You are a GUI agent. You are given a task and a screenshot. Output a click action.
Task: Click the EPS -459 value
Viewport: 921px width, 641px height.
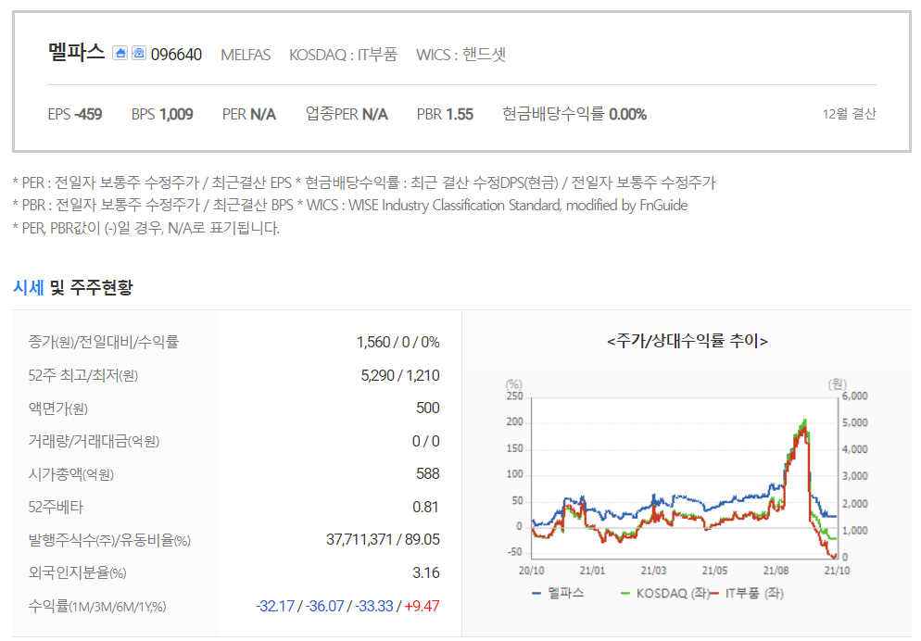(75, 114)
